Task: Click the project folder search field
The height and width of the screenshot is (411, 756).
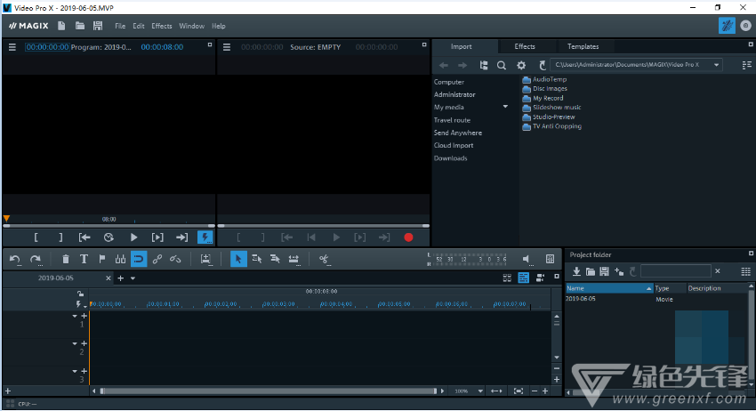Action: [x=675, y=271]
